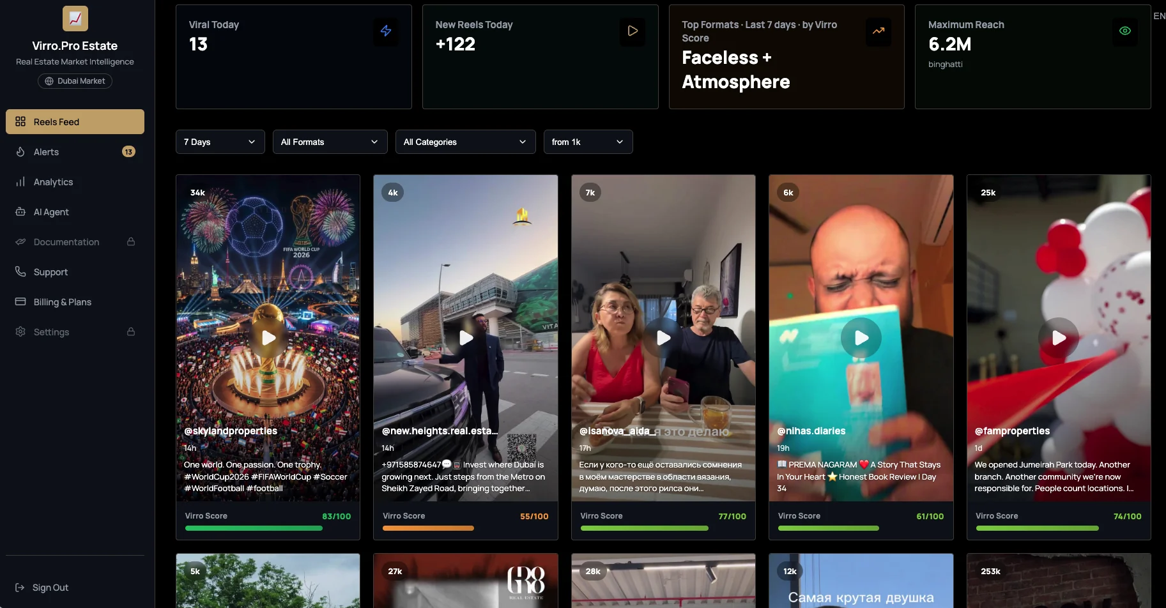Click the orange 55/100 Virro Score bar

point(466,528)
